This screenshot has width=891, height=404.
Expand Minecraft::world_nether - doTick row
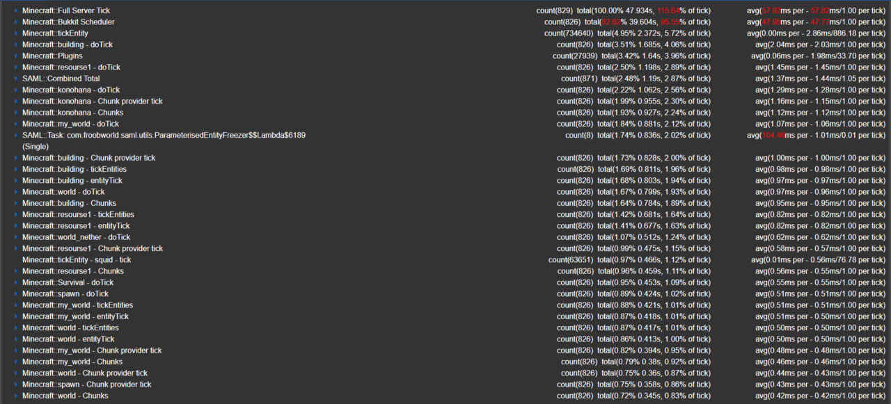16,238
